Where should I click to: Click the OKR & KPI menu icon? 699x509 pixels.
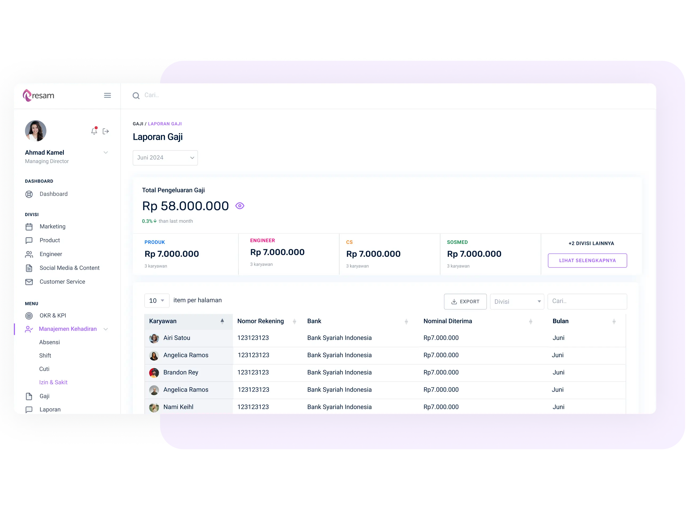[x=29, y=315]
